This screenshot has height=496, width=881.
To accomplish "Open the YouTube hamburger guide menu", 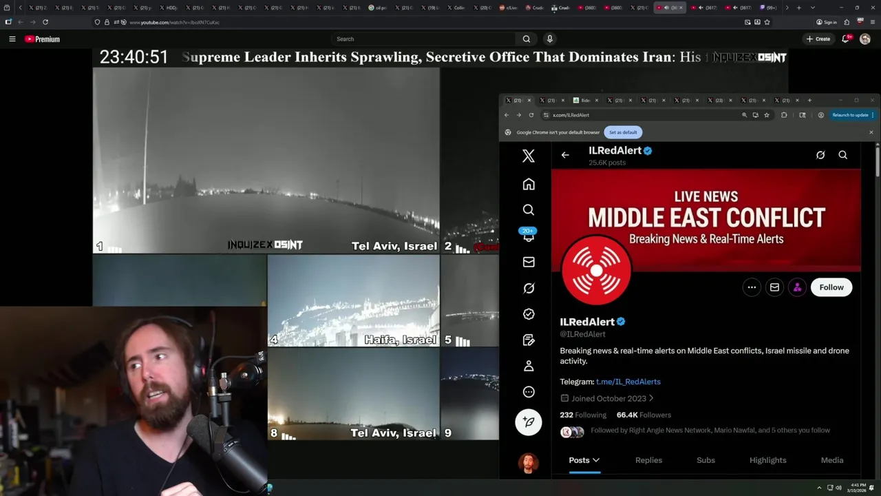I will (12, 39).
